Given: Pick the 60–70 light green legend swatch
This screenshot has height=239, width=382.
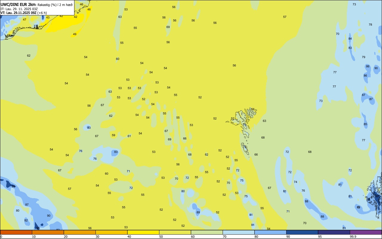Looking at the screenshot, I should coord(207,232).
